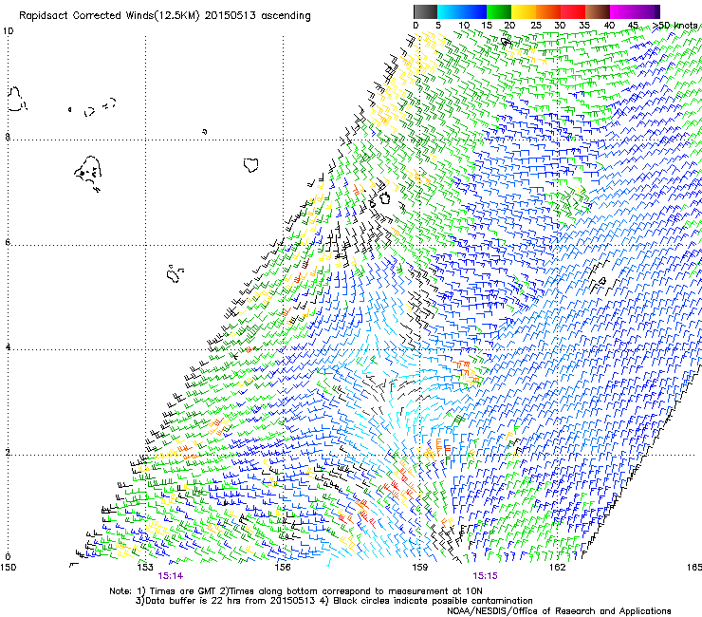Click the 'NOAA/NESDIS/Office of Research and Applications' credit
Screen dimensions: 702x617
pyautogui.click(x=559, y=611)
